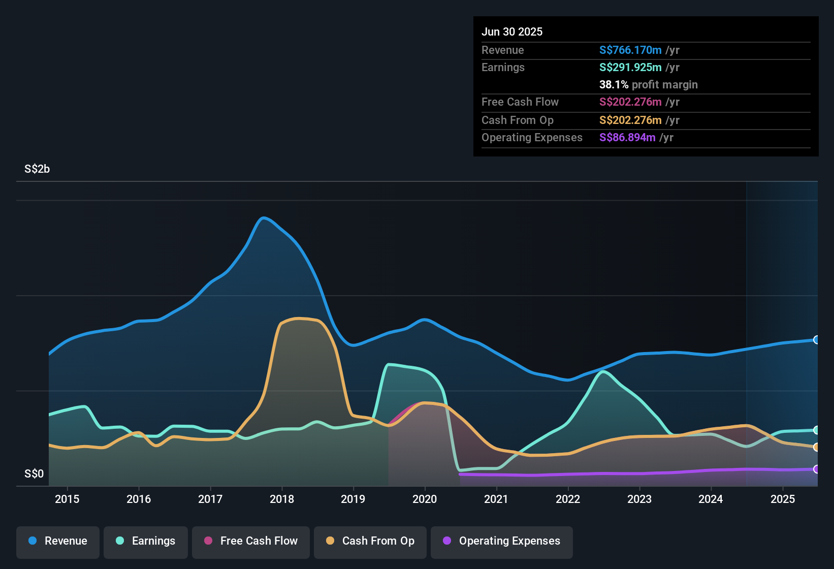Hide the Cash From Op series
The width and height of the screenshot is (834, 569).
370,541
